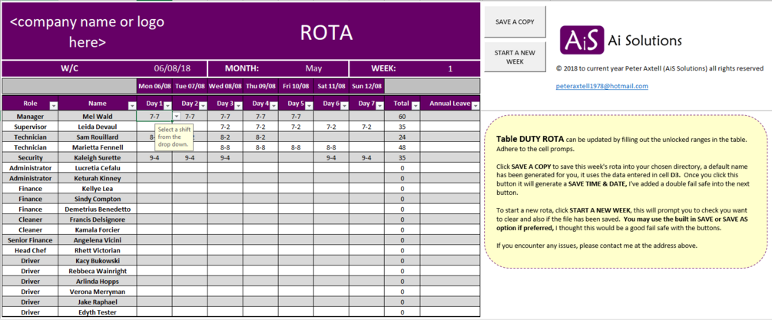
Task: Select the WEEK value cell 1
Action: [450, 69]
